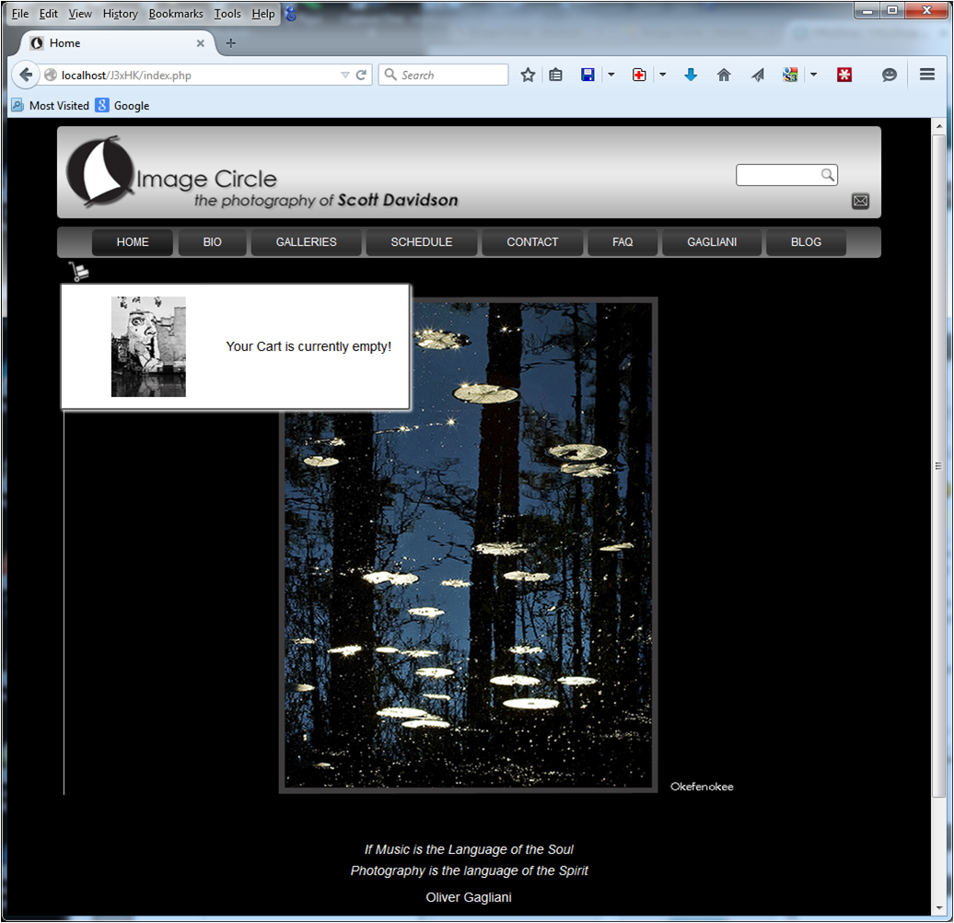The image size is (954, 923).
Task: Click the colorful S3 extension icon
Action: click(x=790, y=75)
